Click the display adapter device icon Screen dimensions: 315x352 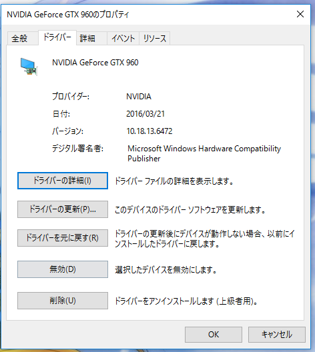[x=29, y=67]
